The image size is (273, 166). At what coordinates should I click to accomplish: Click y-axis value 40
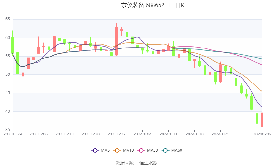pos(8,111)
